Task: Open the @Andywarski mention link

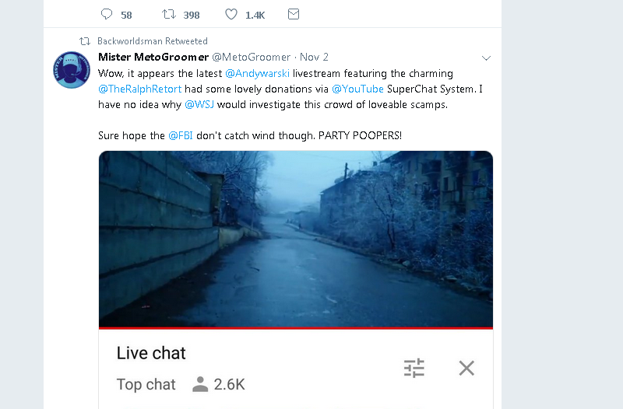Action: 258,73
